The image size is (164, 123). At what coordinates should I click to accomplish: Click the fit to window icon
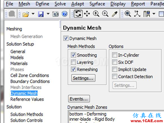pos(128,14)
